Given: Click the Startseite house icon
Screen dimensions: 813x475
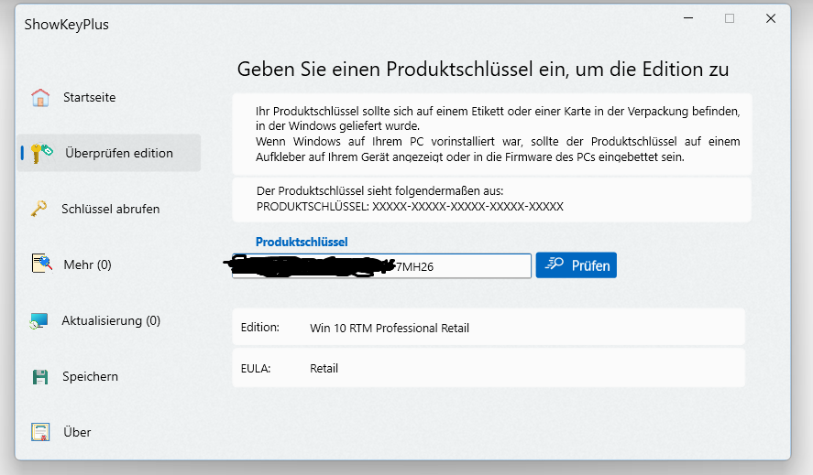Looking at the screenshot, I should coord(40,97).
